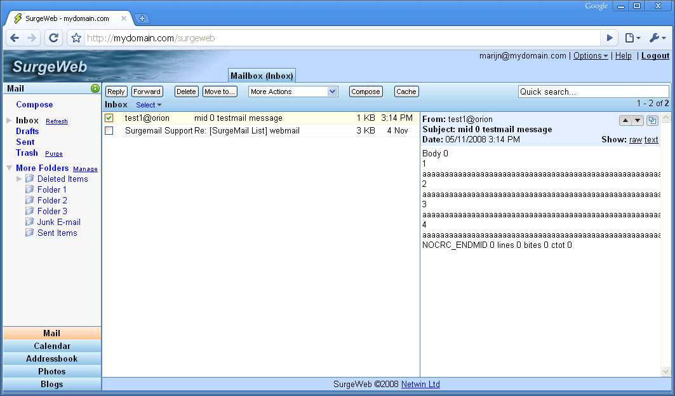
Task: Switch to the Calendar section
Action: (x=52, y=346)
